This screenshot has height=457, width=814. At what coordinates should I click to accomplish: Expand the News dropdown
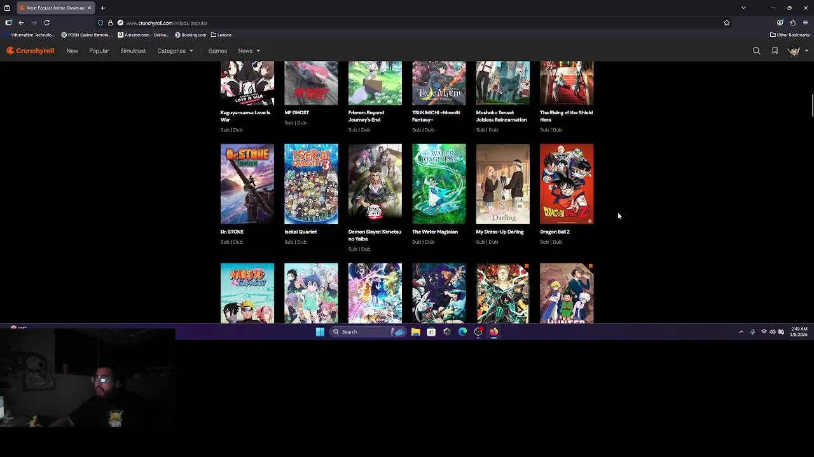click(x=249, y=51)
